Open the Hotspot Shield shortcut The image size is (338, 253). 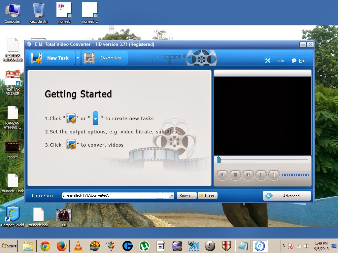coord(13,216)
